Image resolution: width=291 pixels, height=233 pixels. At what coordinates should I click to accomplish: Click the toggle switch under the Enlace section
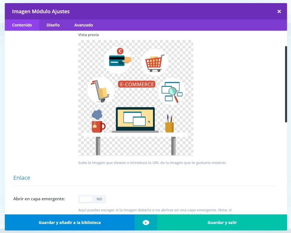pos(92,199)
